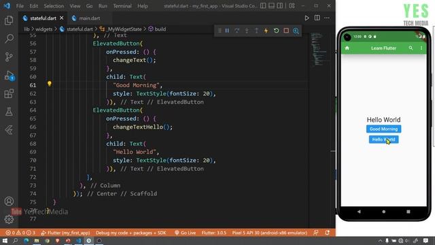Open the Edit menu
The width and height of the screenshot is (435, 245).
pyautogui.click(x=33, y=6)
